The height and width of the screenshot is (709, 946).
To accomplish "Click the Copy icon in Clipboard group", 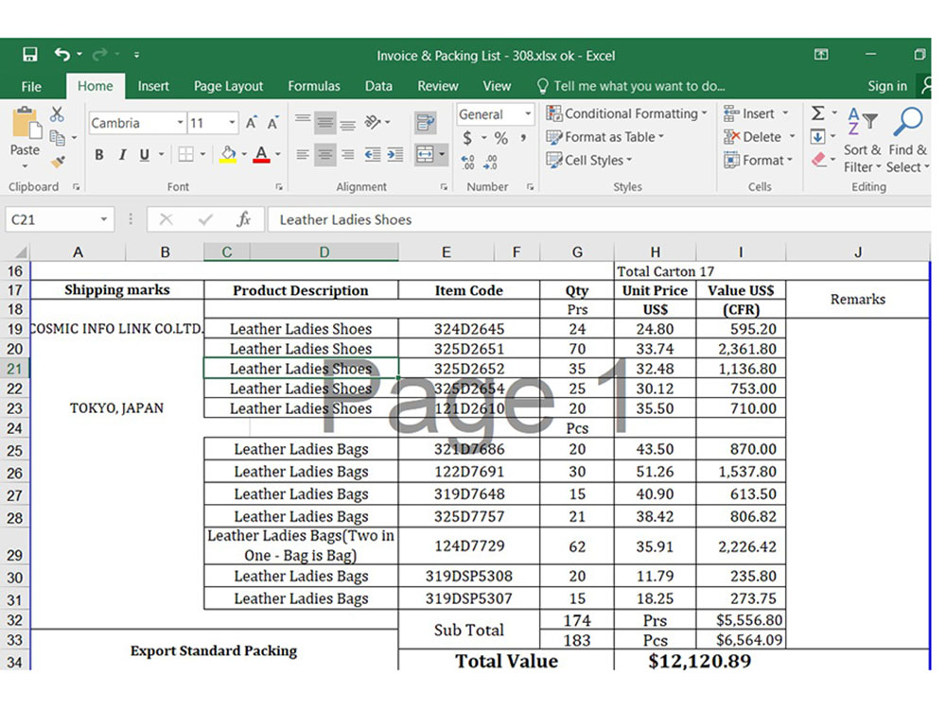I will tap(58, 138).
